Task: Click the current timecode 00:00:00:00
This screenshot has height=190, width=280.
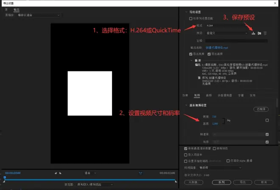Action: click(13, 173)
